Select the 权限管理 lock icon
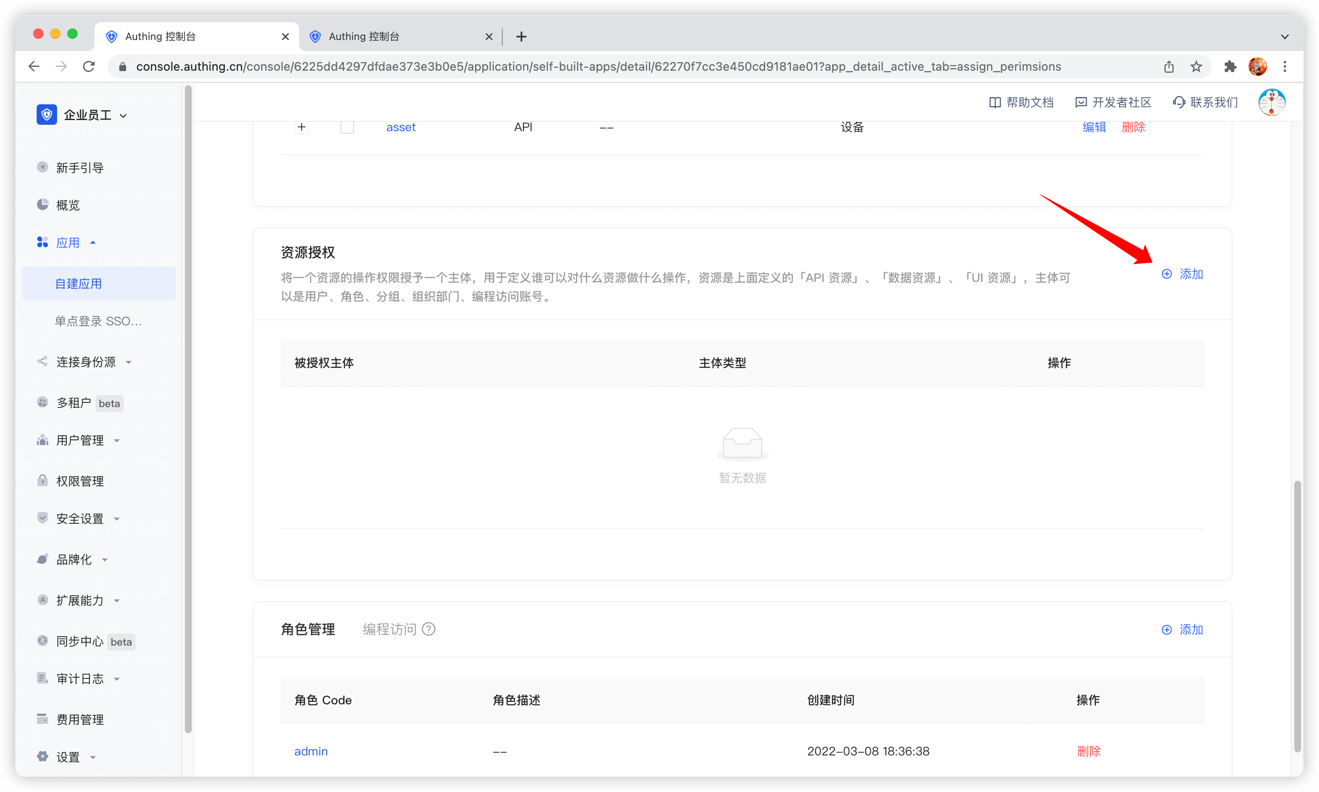The width and height of the screenshot is (1319, 792). point(43,480)
